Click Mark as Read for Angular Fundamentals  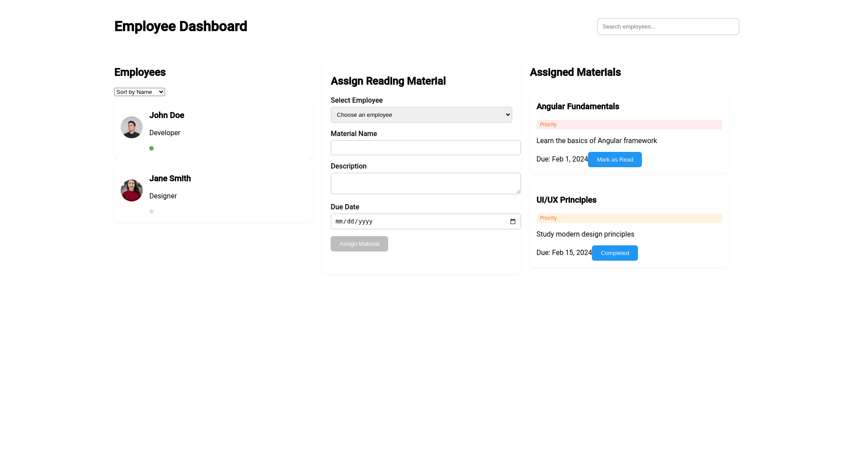(x=615, y=160)
